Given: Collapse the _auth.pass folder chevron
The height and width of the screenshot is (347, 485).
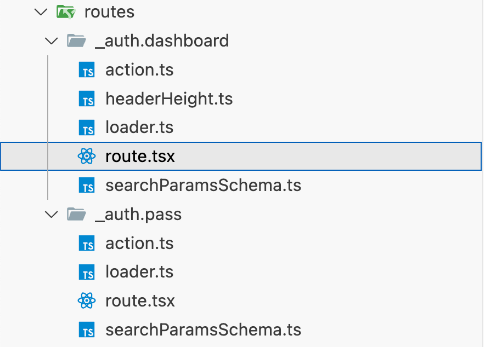Looking at the screenshot, I should click(51, 215).
